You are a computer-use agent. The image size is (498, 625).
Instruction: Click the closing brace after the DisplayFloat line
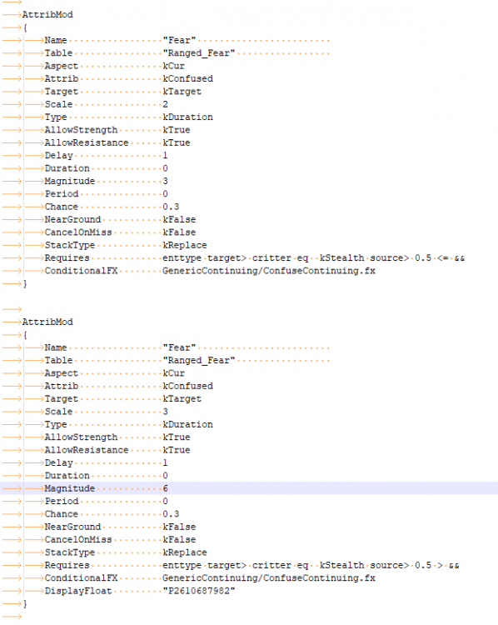click(25, 604)
